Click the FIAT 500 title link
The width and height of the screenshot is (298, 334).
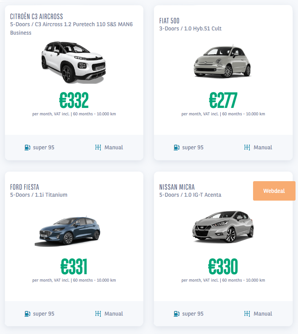point(169,21)
